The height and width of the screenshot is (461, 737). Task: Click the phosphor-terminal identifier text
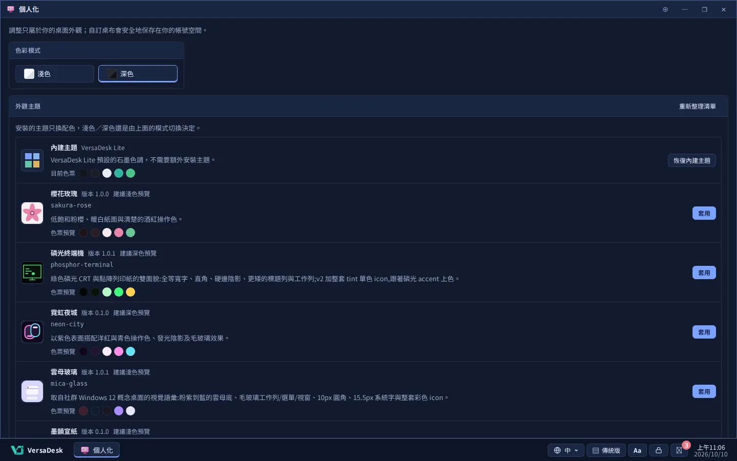(82, 265)
